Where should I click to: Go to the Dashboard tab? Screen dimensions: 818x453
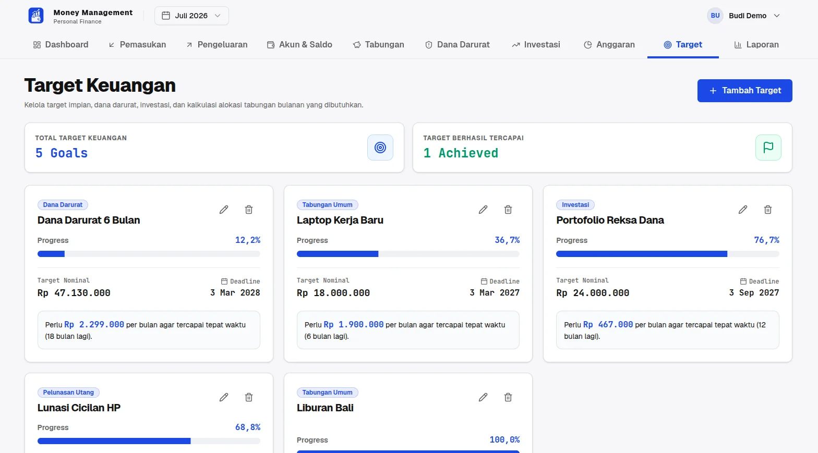(61, 45)
